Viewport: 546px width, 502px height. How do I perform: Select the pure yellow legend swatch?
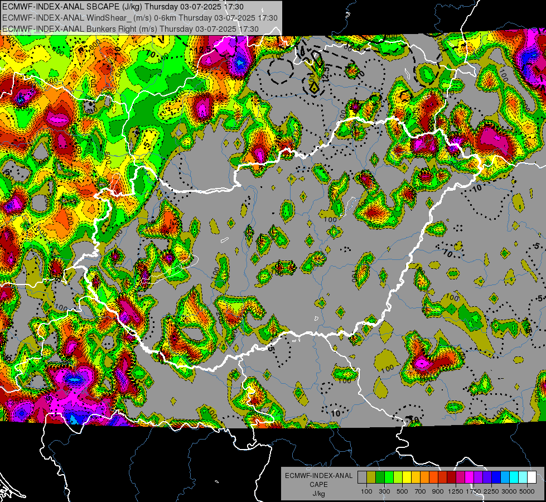(x=407, y=477)
